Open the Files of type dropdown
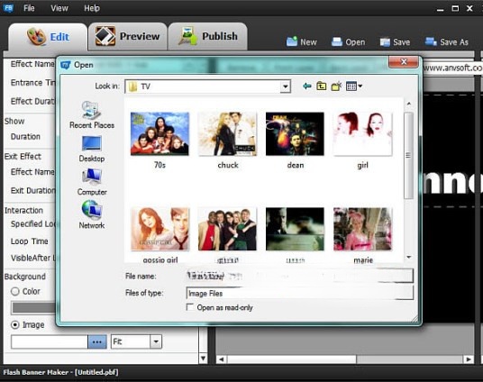This screenshot has height=382, width=483. 299,293
